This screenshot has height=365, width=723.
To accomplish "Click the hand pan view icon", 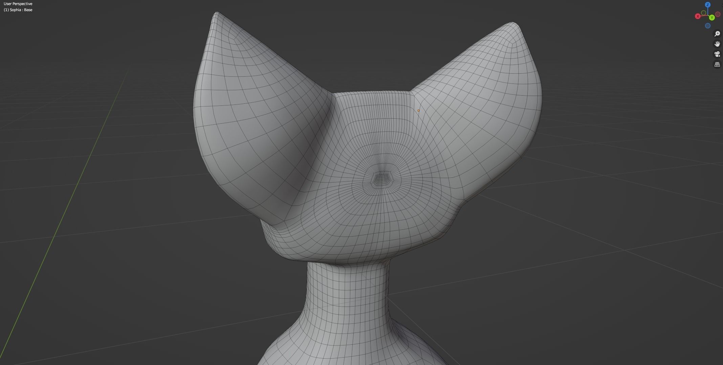I will [717, 44].
